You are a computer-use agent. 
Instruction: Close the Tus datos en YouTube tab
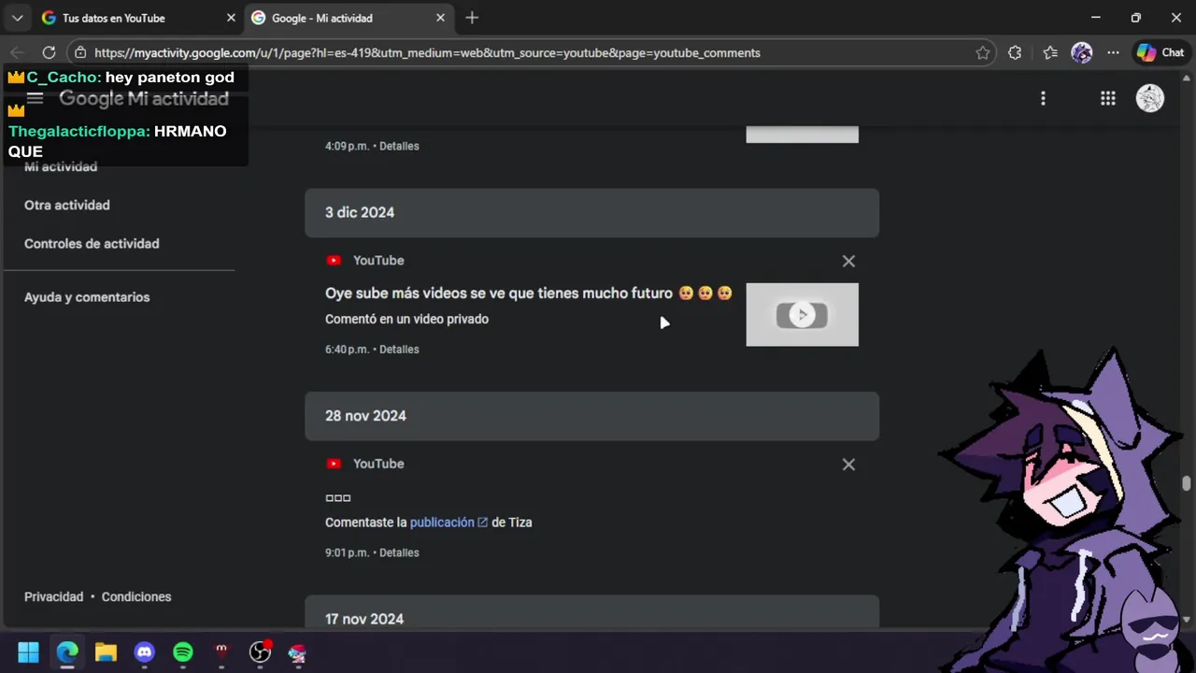[231, 18]
